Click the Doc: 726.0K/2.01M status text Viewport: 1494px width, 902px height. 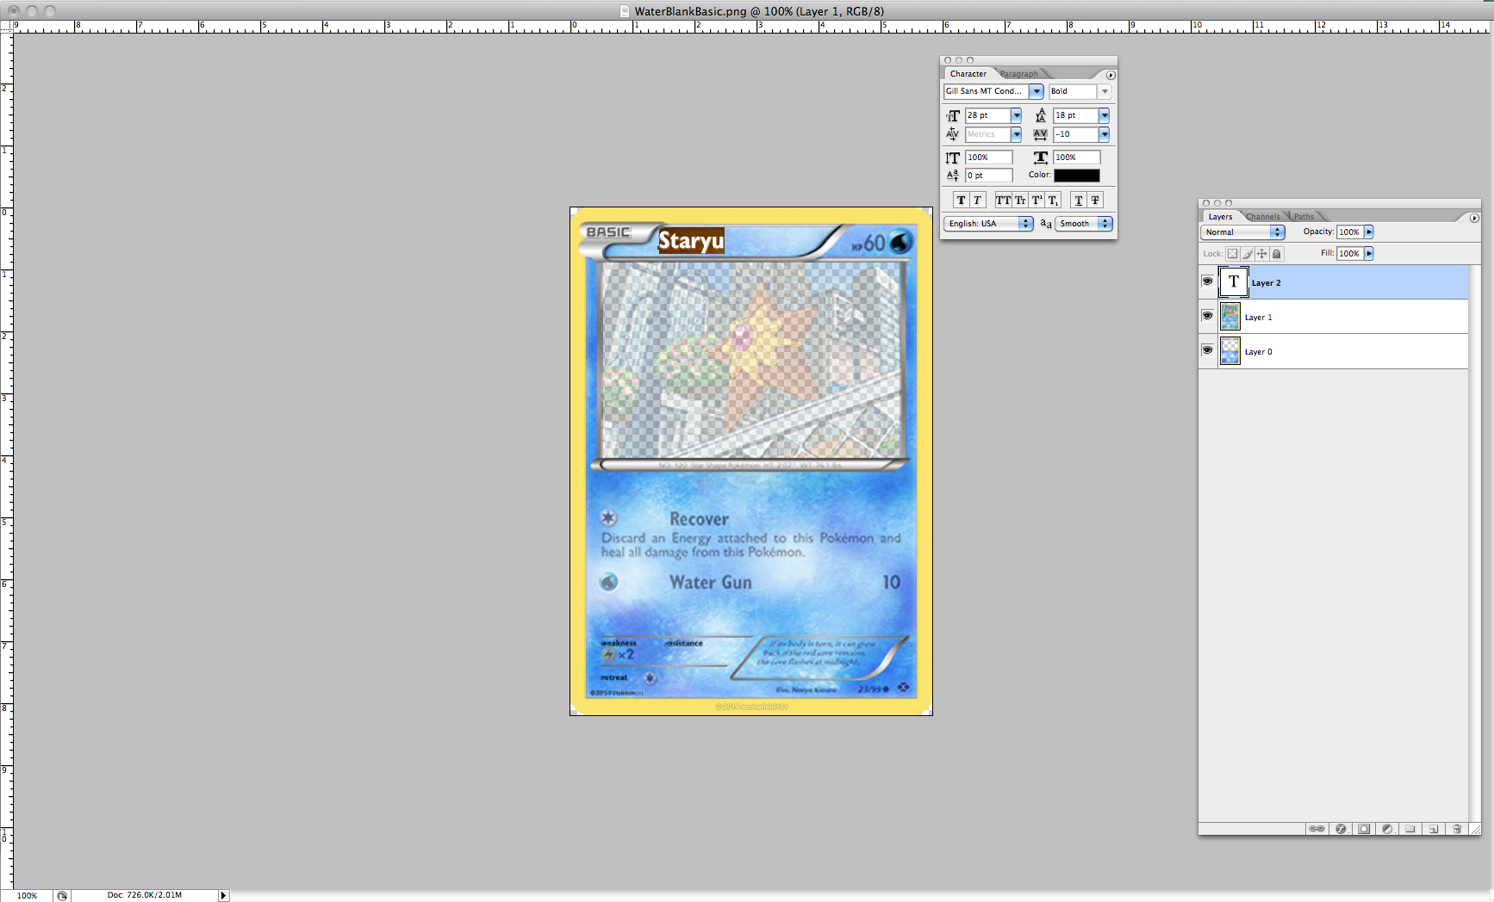(x=145, y=895)
